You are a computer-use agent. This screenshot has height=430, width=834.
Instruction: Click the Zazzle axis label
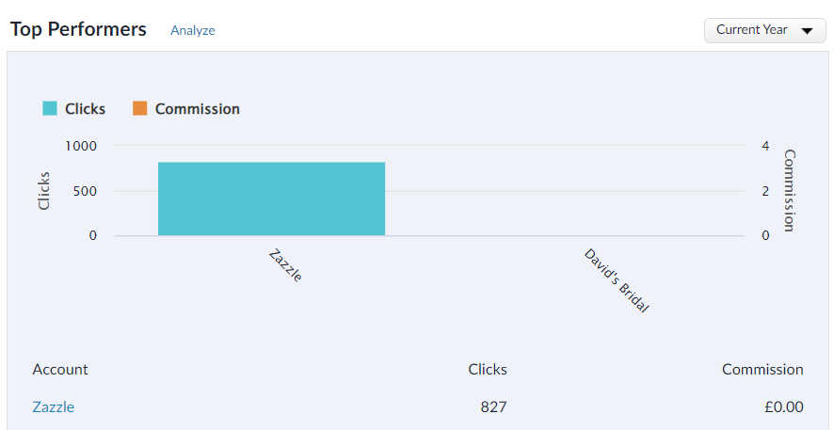285,264
